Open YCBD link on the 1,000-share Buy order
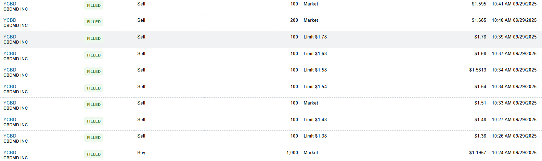Image resolution: width=542 pixels, height=161 pixels. tap(10, 152)
